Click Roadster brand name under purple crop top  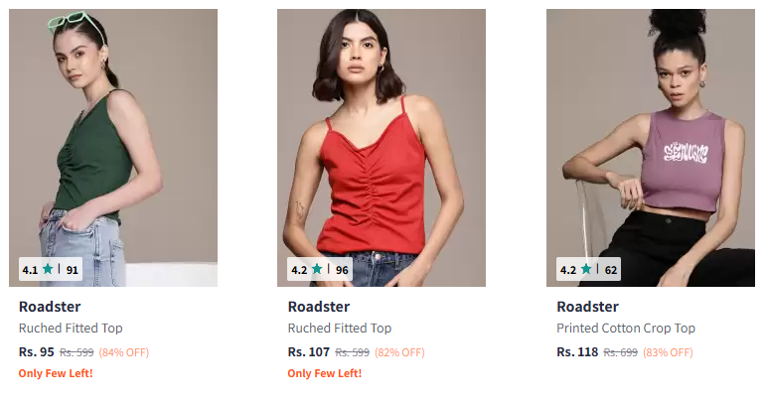[588, 307]
